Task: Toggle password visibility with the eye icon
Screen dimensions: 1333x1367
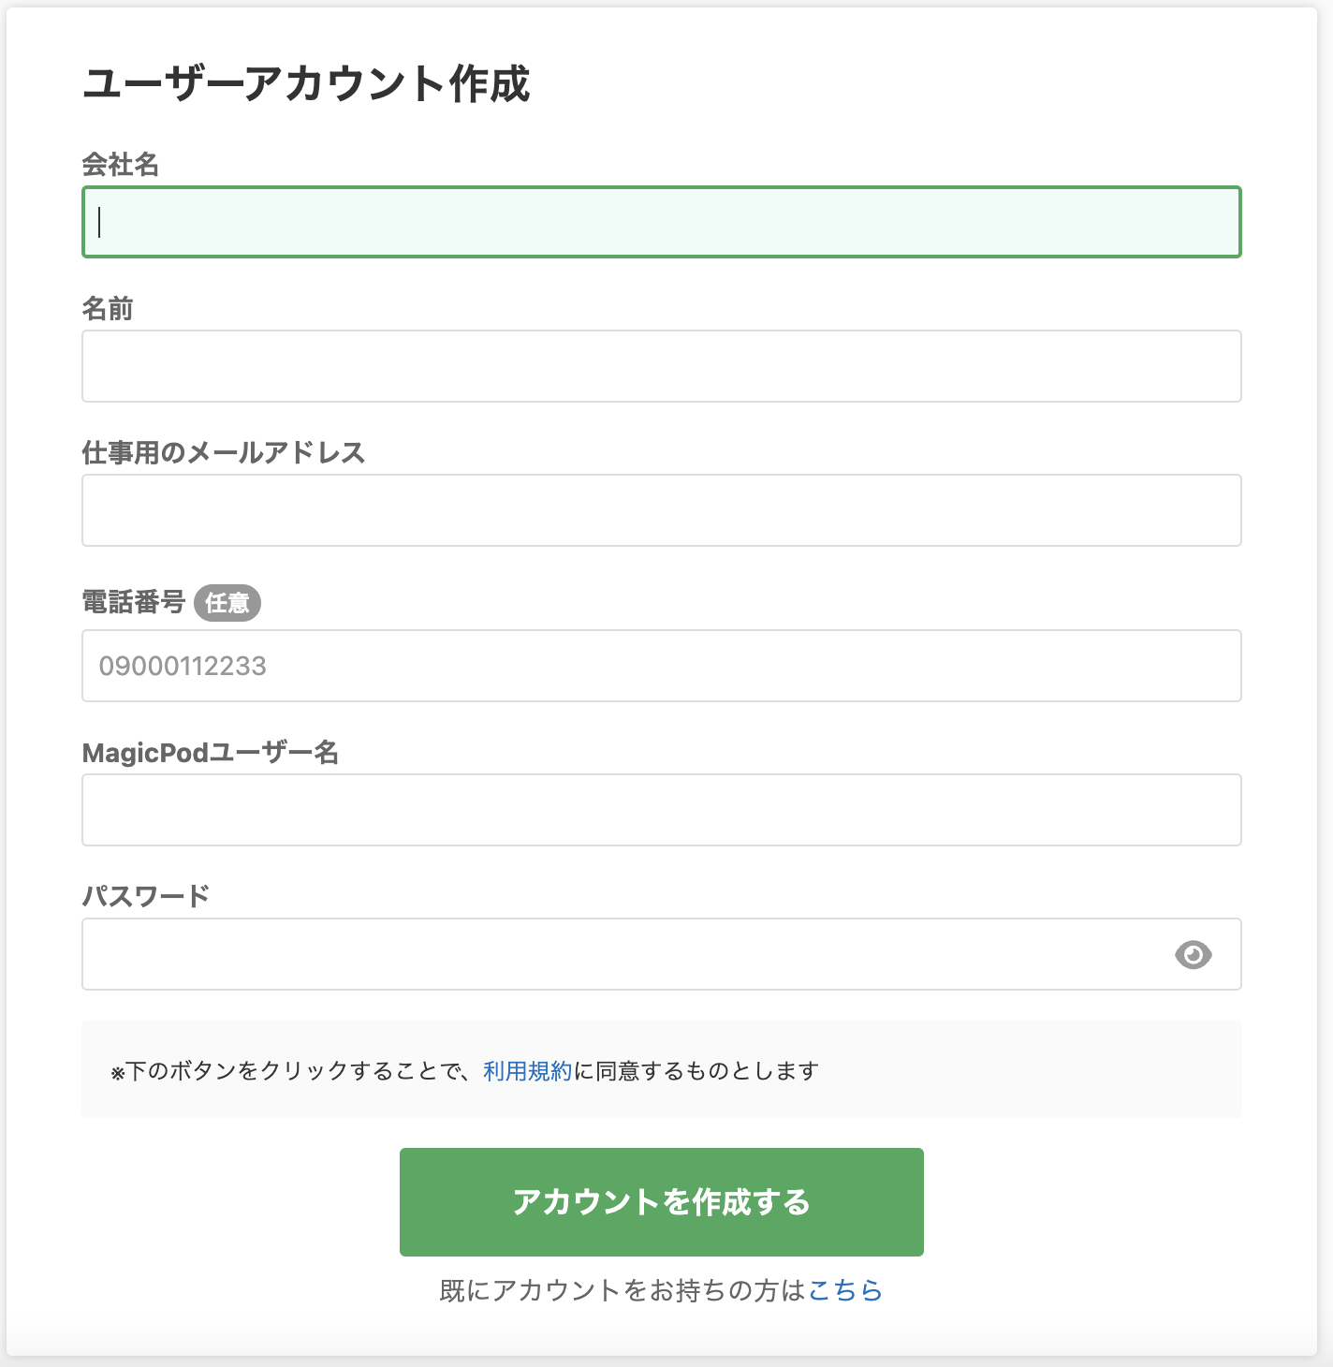Action: (1194, 954)
